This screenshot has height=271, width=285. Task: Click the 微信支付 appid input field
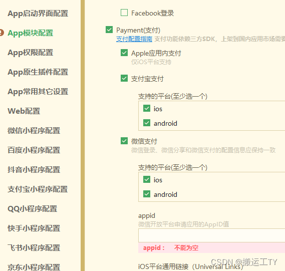tap(211, 235)
